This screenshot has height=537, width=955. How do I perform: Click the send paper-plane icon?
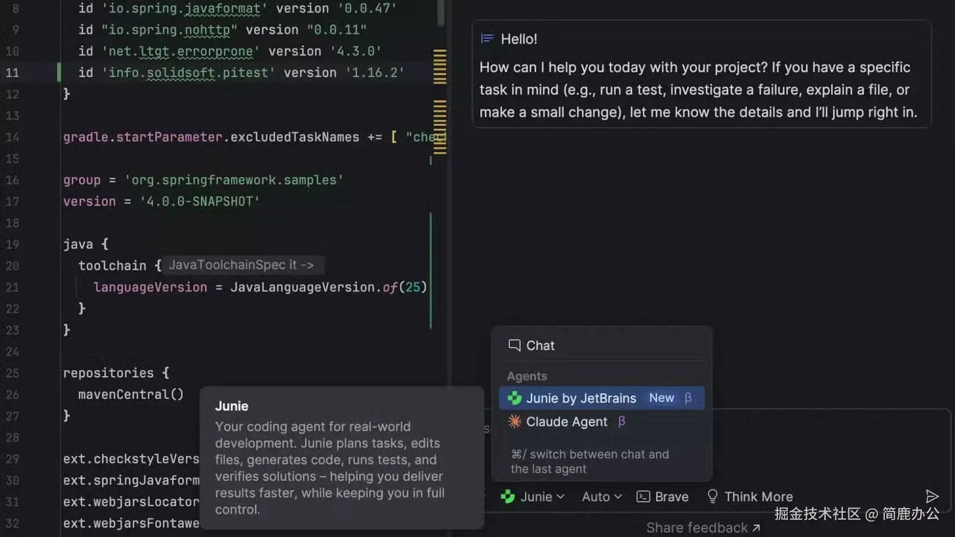tap(932, 495)
